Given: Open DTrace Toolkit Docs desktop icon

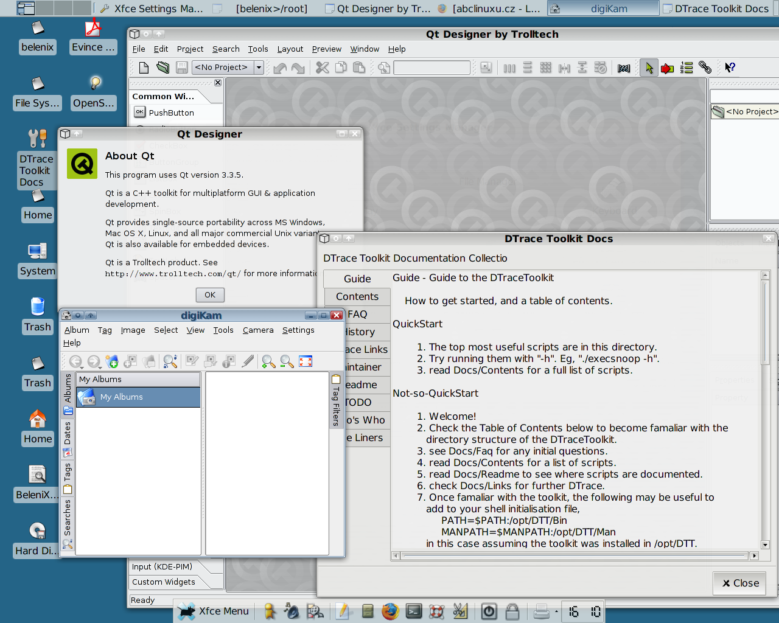Looking at the screenshot, I should pyautogui.click(x=36, y=159).
